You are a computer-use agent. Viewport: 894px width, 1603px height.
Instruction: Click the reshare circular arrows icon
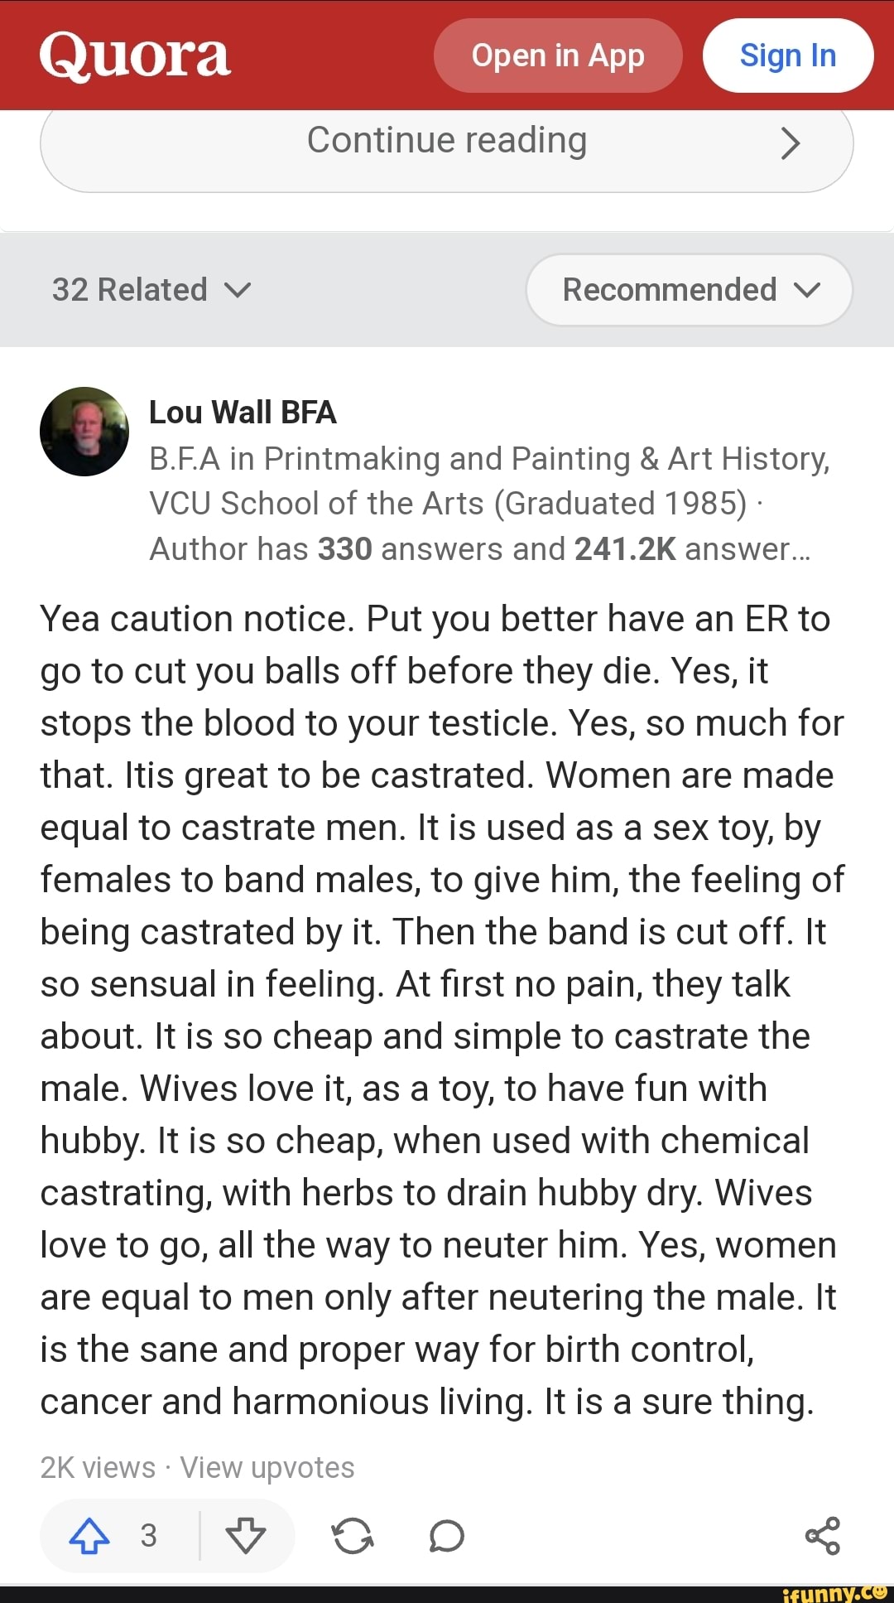[353, 1536]
